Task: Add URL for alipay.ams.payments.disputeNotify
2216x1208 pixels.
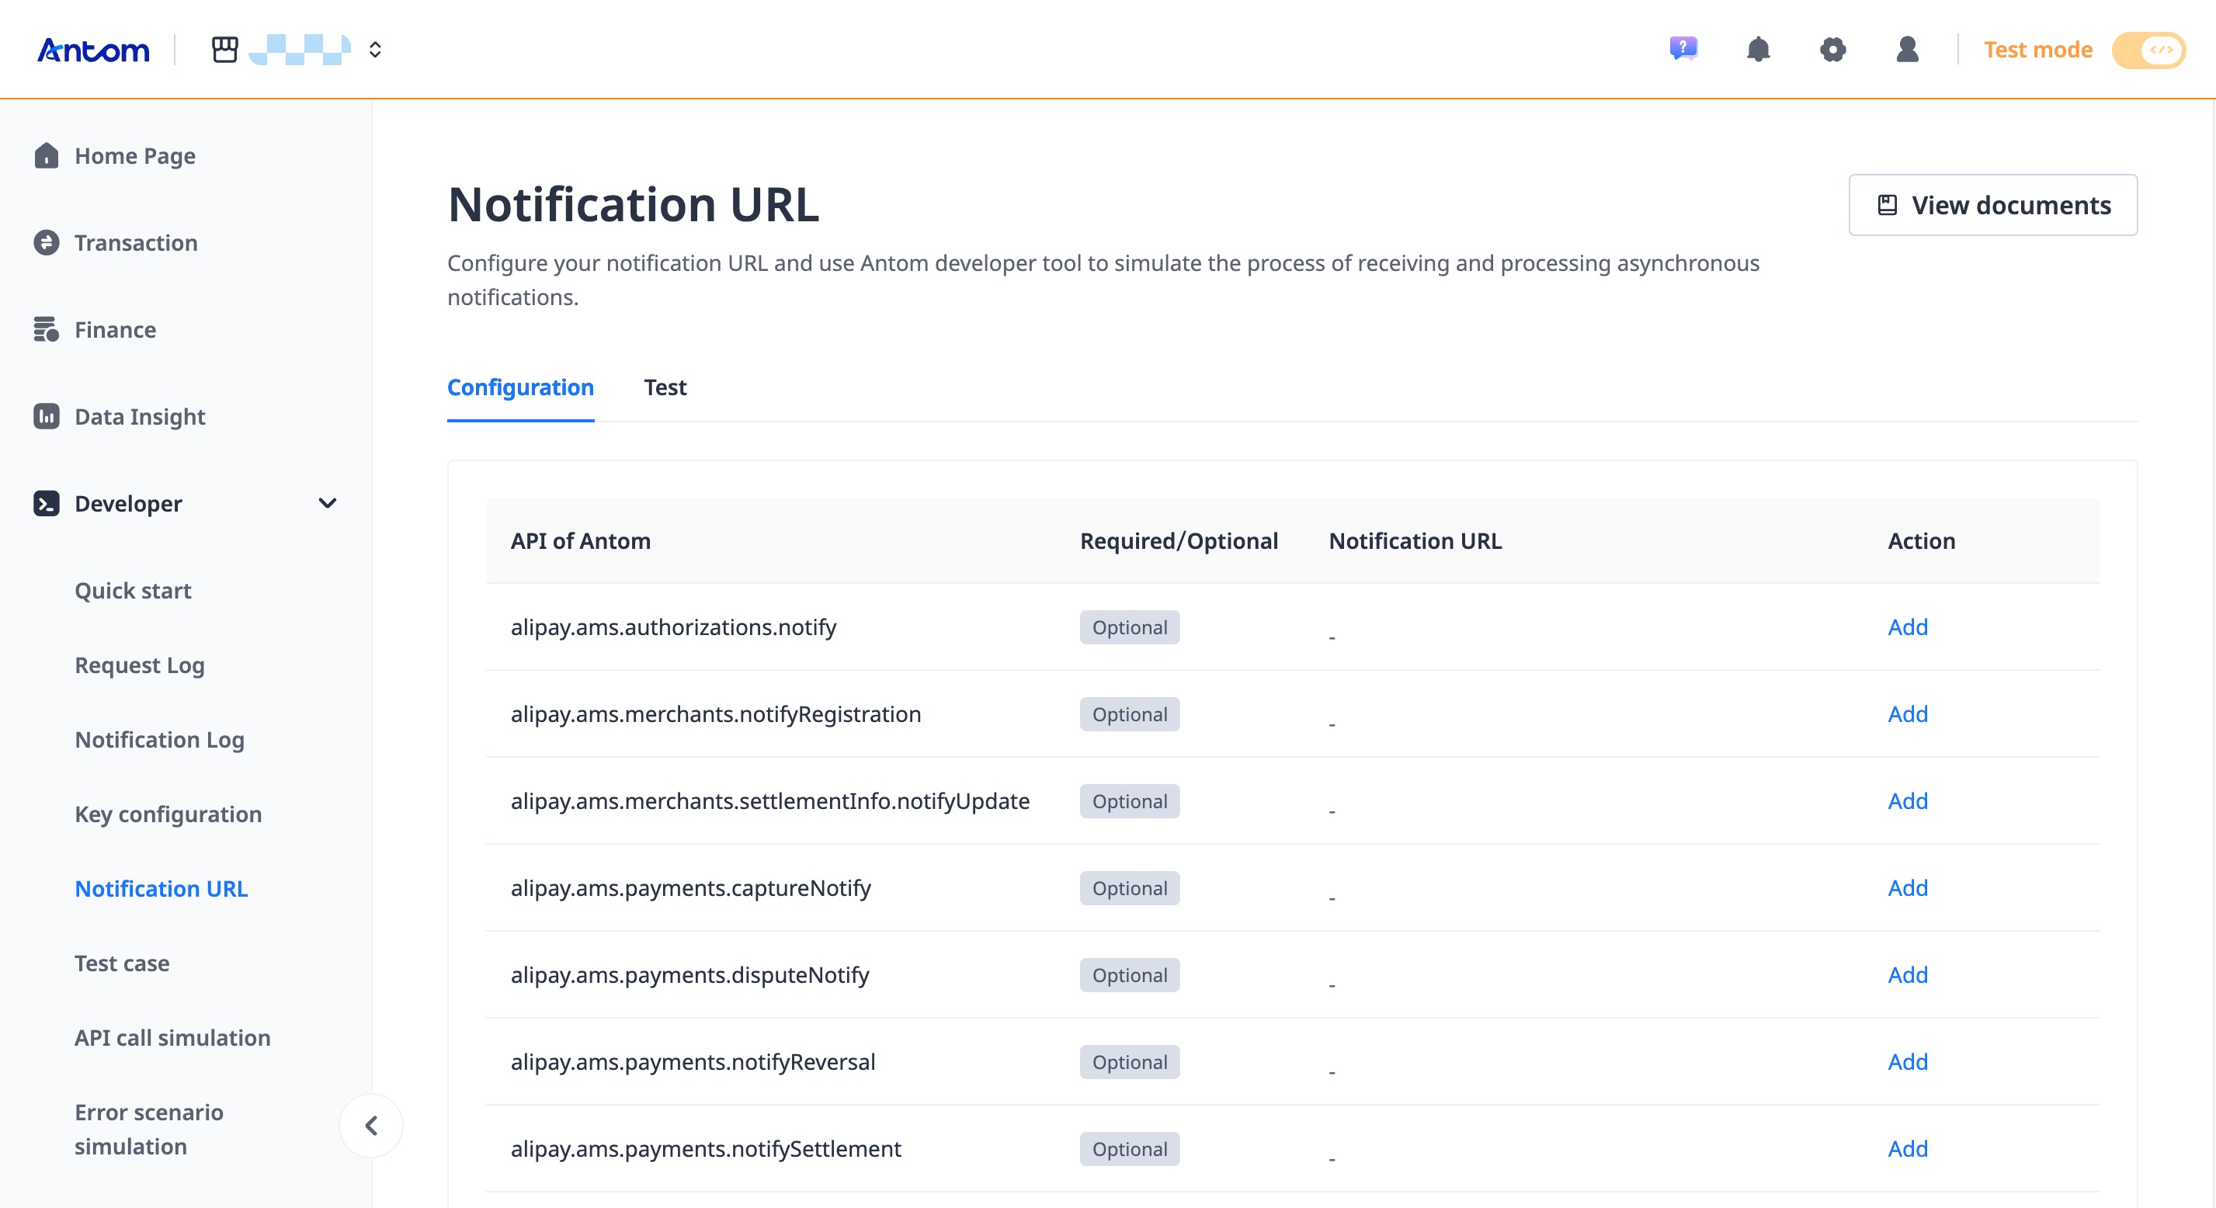Action: pyautogui.click(x=1907, y=975)
